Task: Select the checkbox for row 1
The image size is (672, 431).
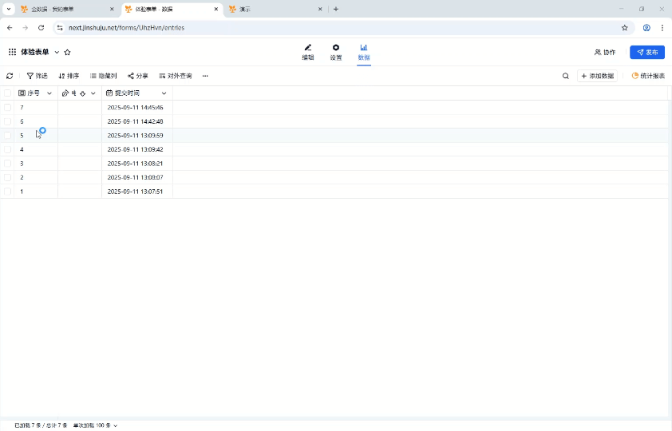Action: [8, 192]
